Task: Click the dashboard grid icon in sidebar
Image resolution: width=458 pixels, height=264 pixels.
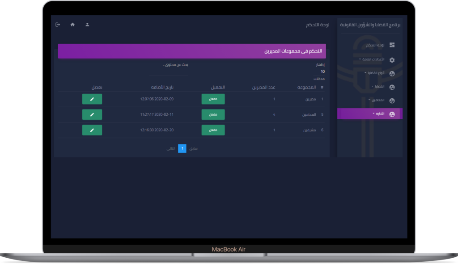Action: point(392,45)
